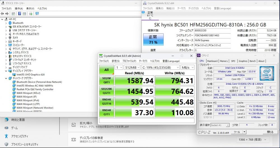Open 表示(V) menu in Device Manager
This screenshot has width=280, height=148.
click(30, 8)
